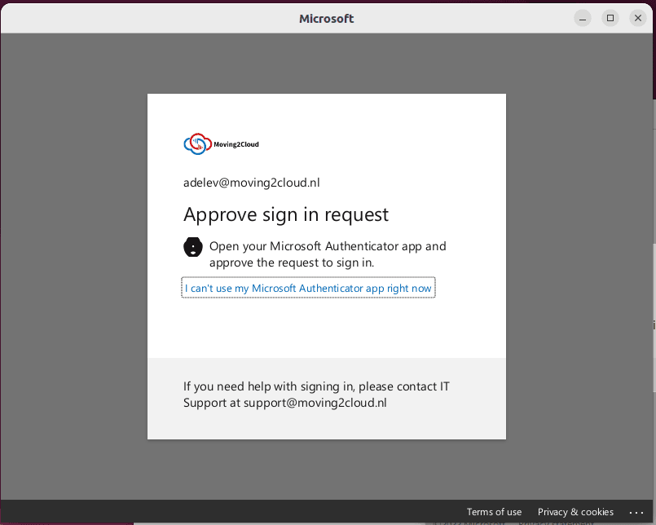Click the Microsoft Authenticator lock icon

192,247
